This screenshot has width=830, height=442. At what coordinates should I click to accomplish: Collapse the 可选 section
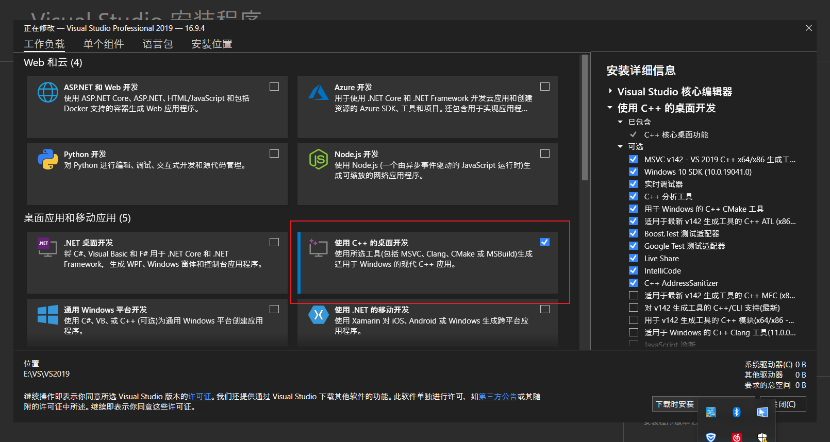[620, 147]
